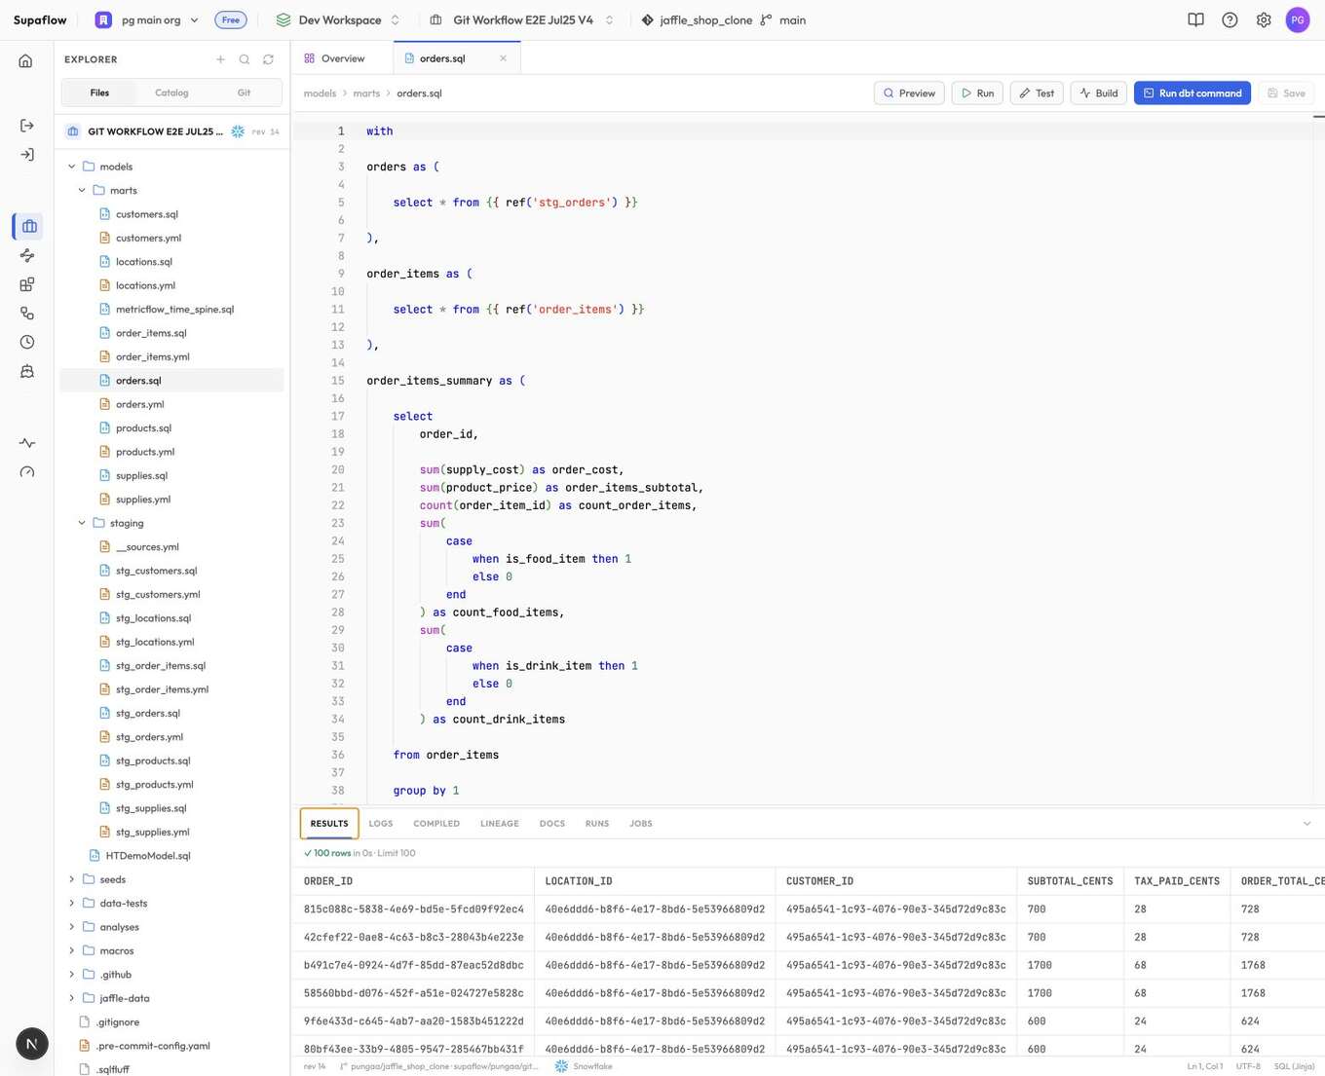Open the settings gear icon

1264,19
